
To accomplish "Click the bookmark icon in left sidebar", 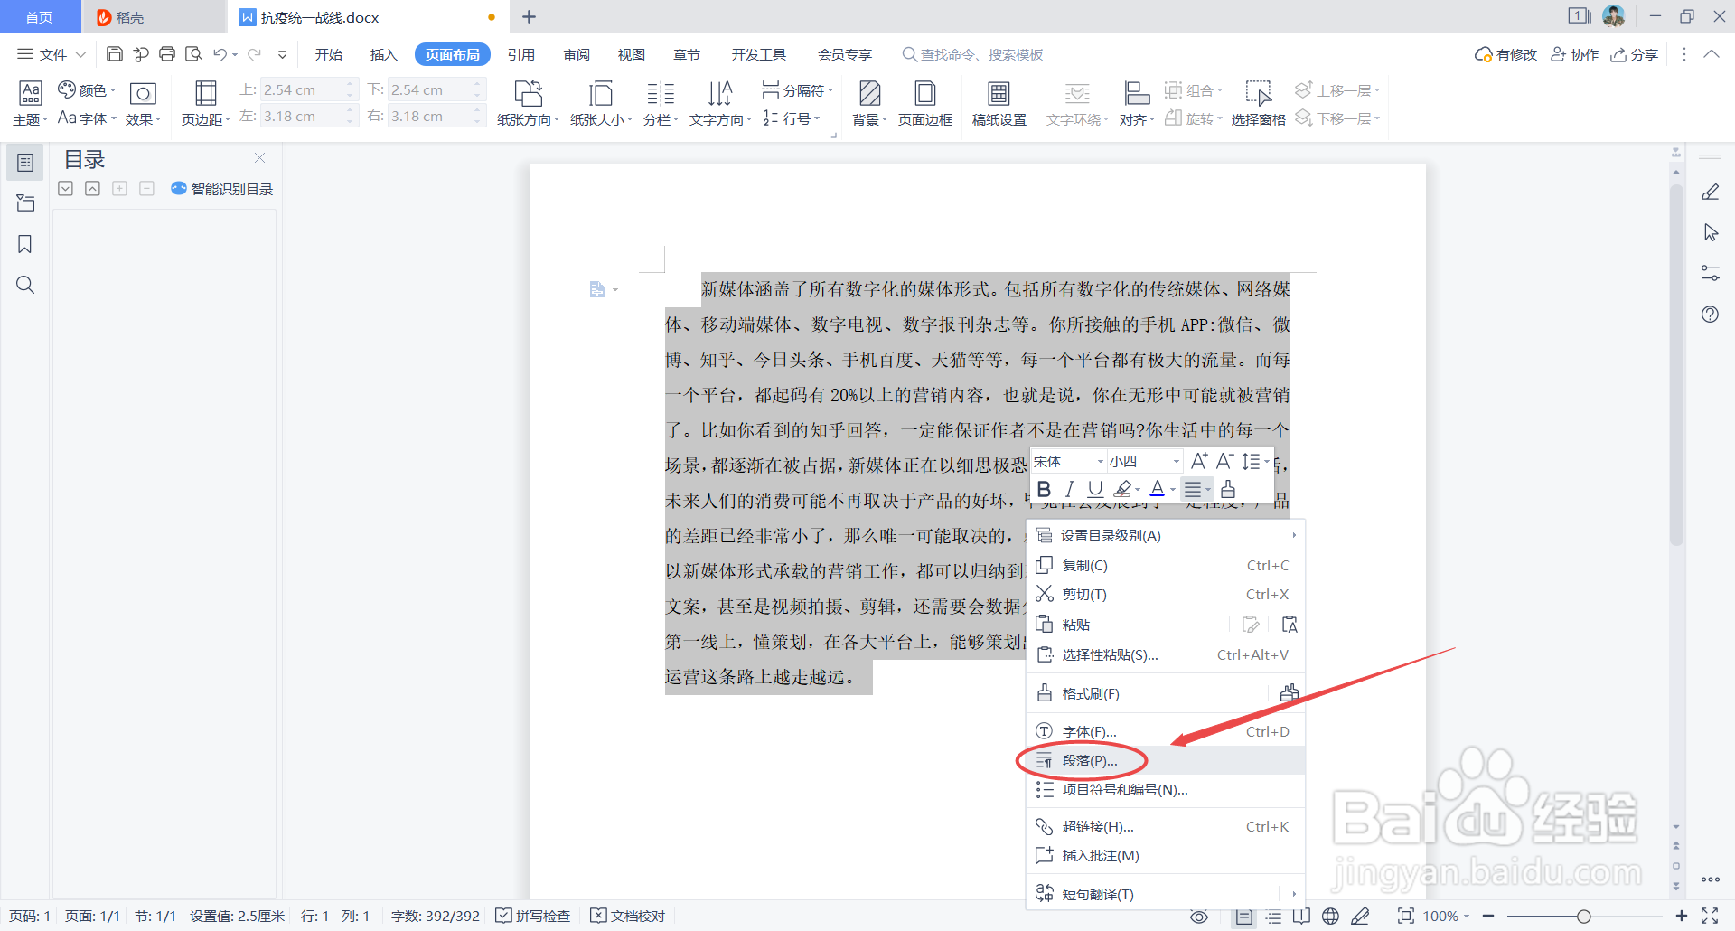I will 25,244.
